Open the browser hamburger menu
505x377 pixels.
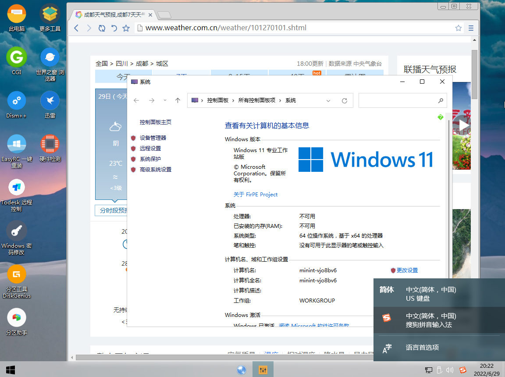pos(471,28)
